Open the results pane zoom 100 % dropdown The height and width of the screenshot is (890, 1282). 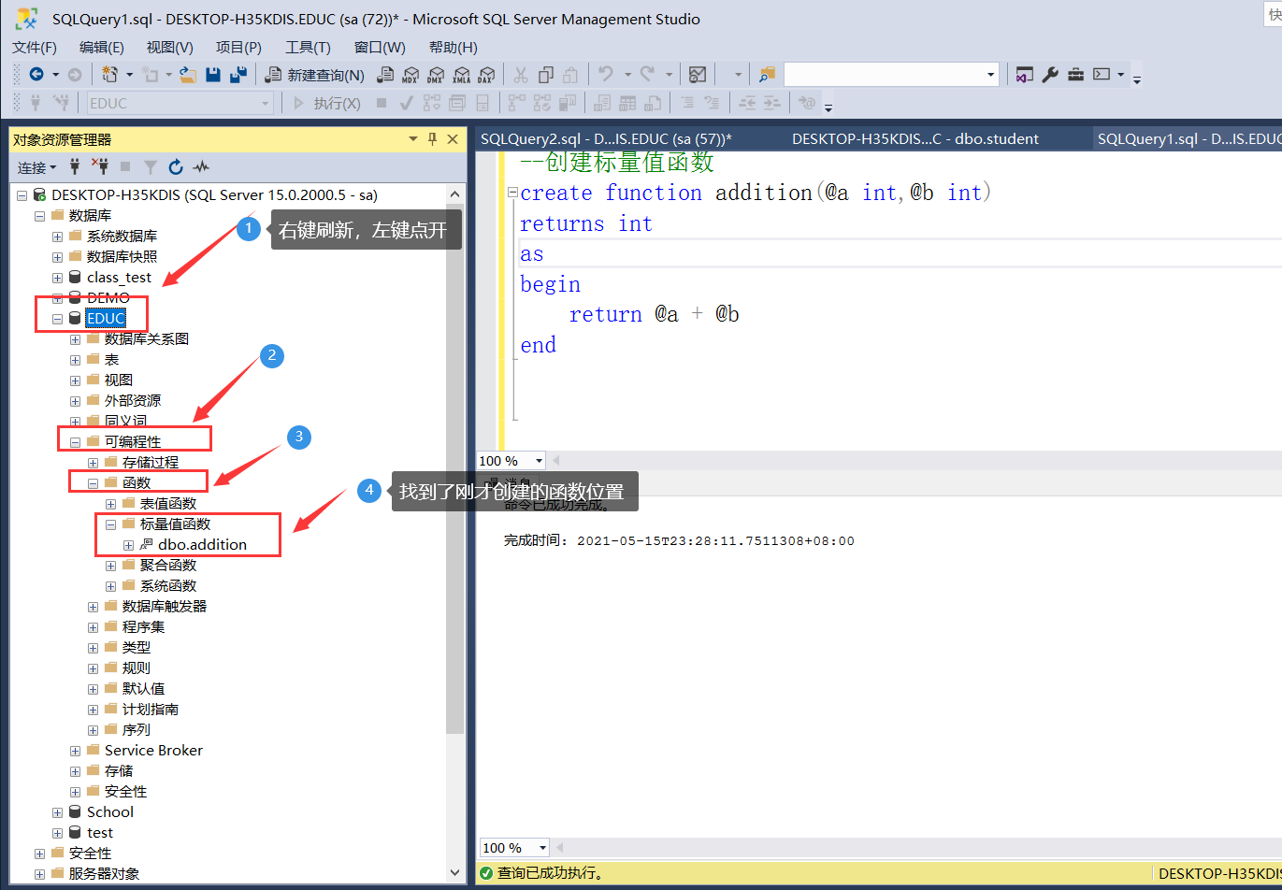542,847
